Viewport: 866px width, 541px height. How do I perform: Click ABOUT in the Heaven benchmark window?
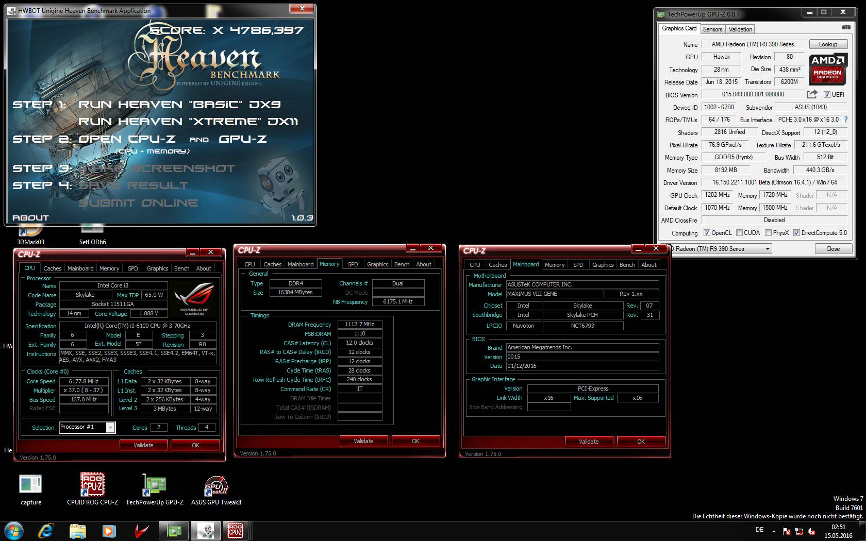(x=30, y=218)
